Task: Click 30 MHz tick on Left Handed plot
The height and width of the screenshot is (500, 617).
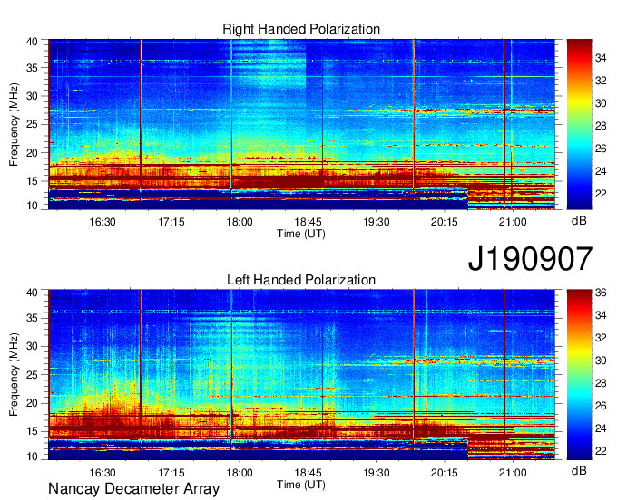Action: (x=32, y=346)
